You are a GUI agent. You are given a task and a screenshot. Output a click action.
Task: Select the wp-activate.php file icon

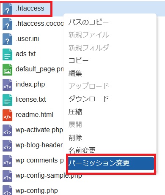tap(7, 130)
